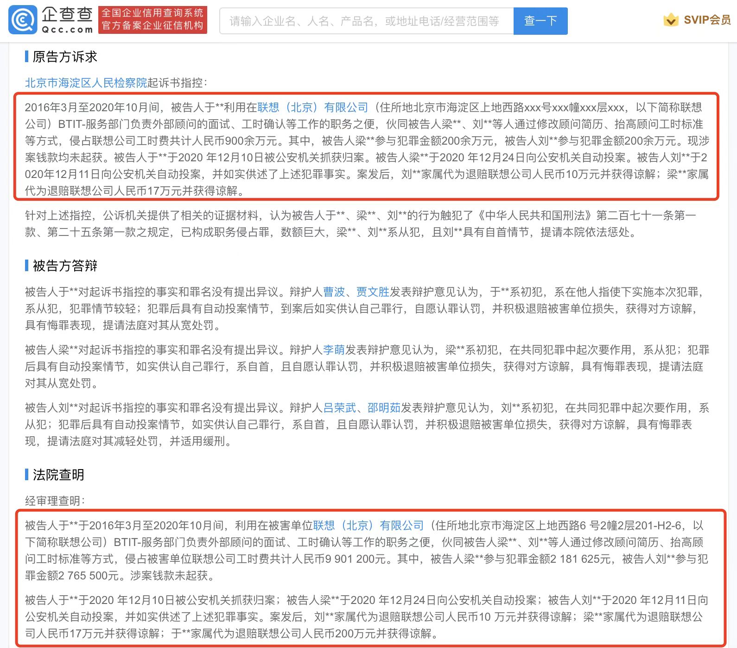737x648 pixels.
Task: Open lawyer 吕荣武 profile link
Action: 340,408
